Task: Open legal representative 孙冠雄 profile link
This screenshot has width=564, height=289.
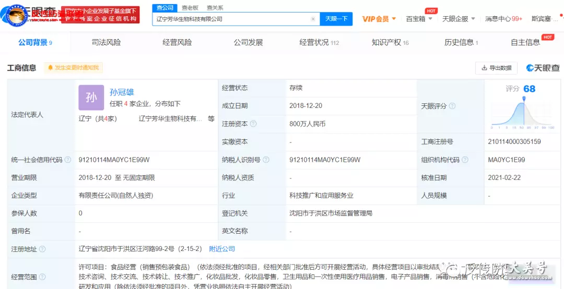Action: point(122,93)
